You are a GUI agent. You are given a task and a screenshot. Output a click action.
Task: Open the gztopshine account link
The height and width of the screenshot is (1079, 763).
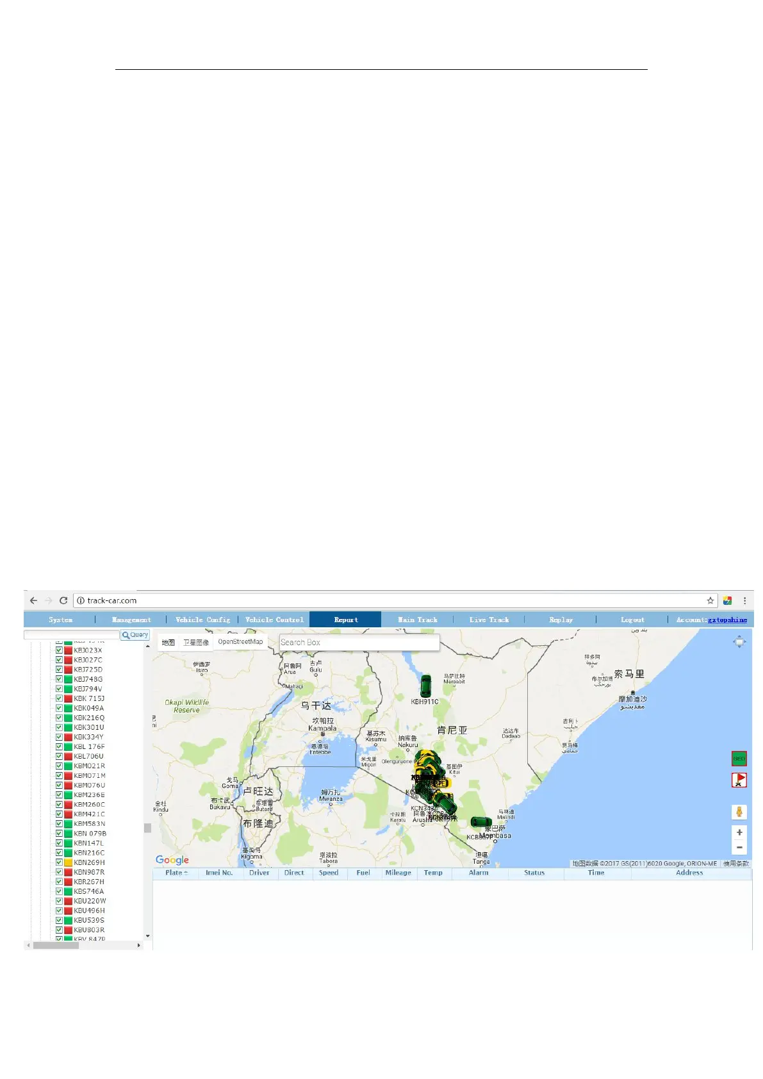point(727,620)
